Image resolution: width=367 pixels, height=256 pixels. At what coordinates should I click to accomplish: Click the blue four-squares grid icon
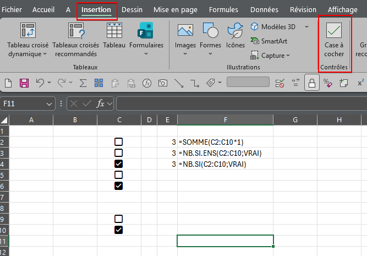click(99, 83)
